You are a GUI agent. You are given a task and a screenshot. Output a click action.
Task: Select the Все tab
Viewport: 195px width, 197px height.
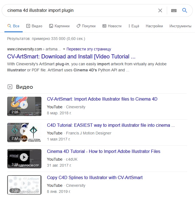13,26
